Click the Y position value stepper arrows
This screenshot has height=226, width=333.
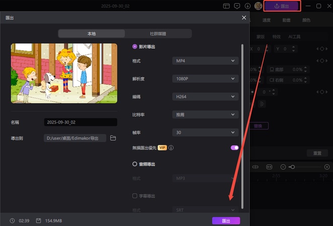[293, 49]
